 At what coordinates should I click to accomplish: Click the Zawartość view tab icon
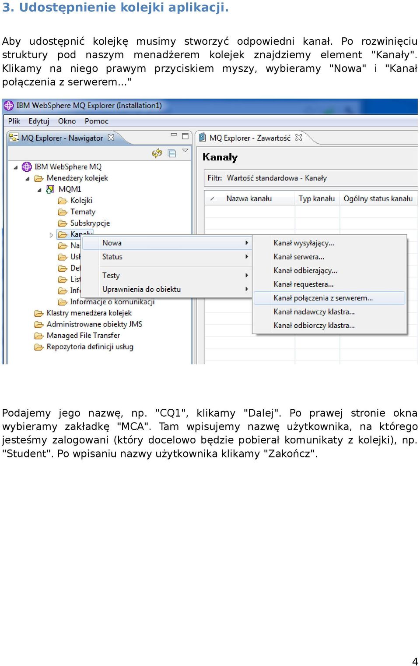pos(202,138)
